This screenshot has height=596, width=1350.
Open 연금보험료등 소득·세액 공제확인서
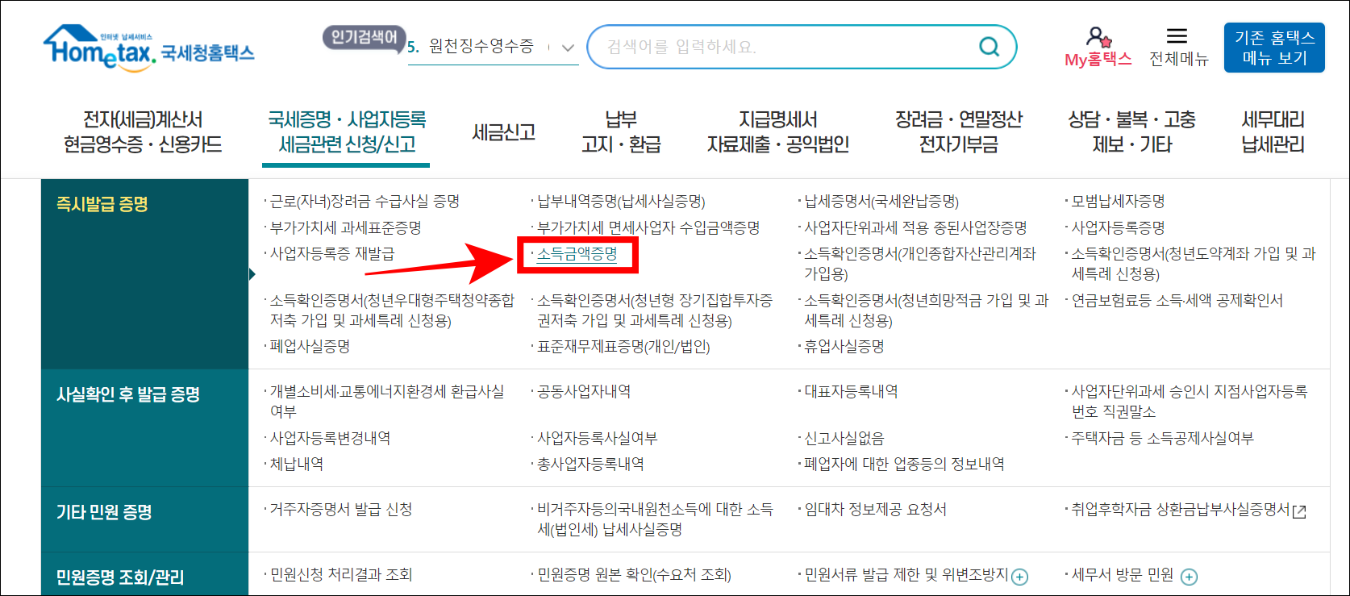(1177, 301)
